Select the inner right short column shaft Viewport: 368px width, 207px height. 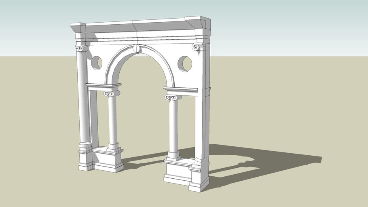tap(173, 125)
